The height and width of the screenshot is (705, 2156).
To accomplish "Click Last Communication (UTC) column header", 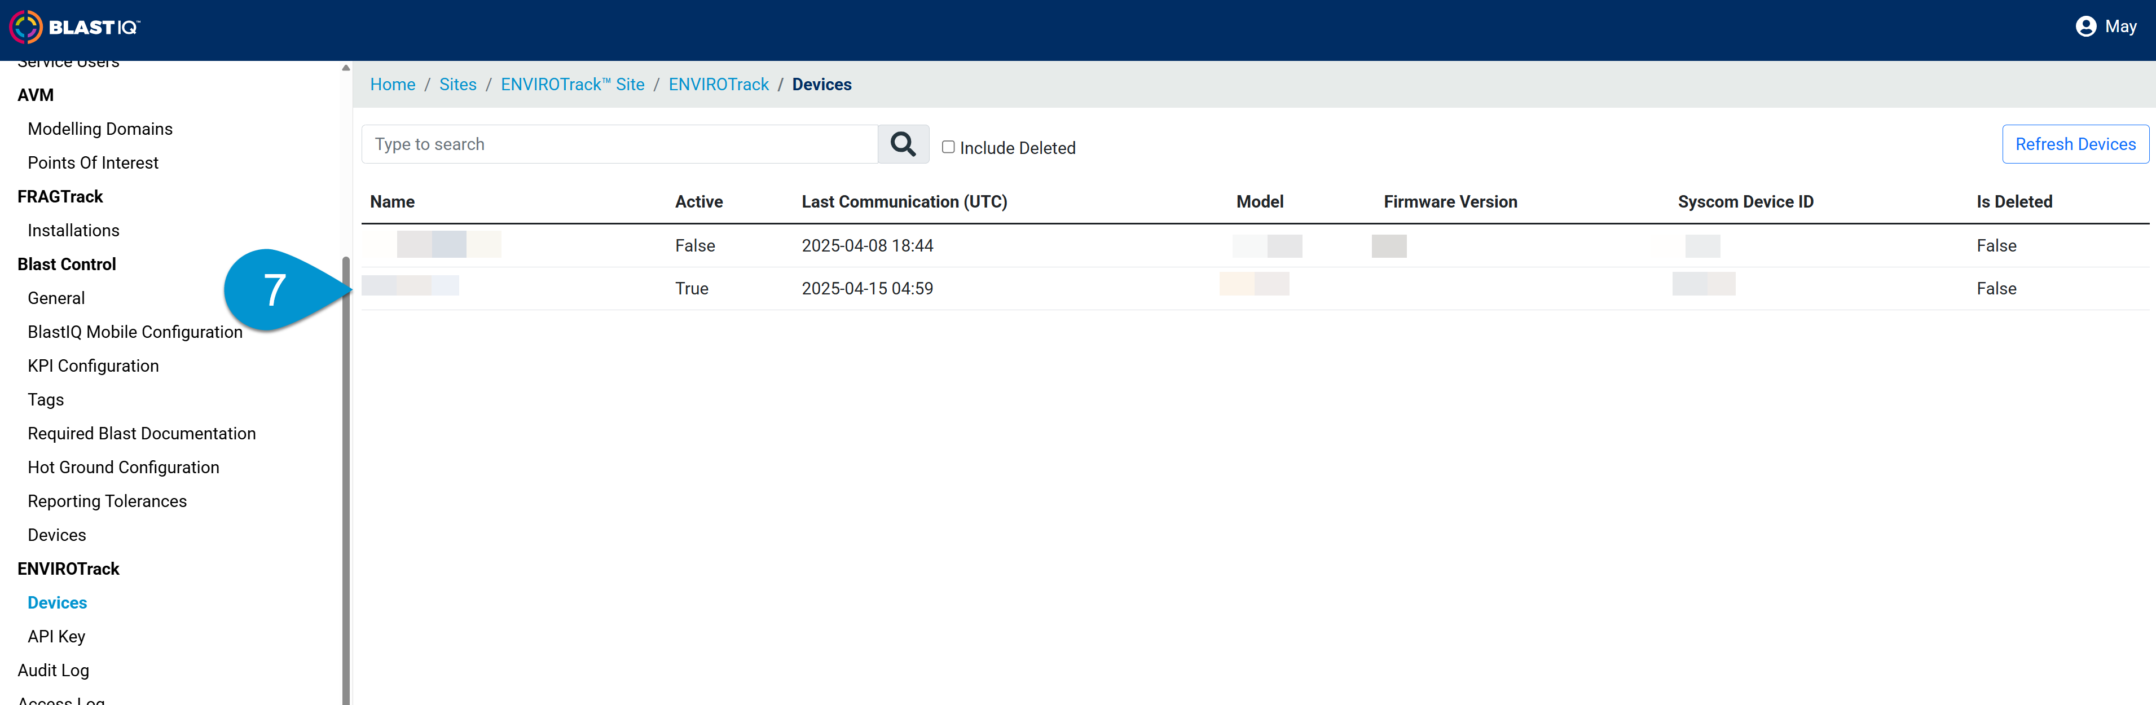I will pos(904,202).
